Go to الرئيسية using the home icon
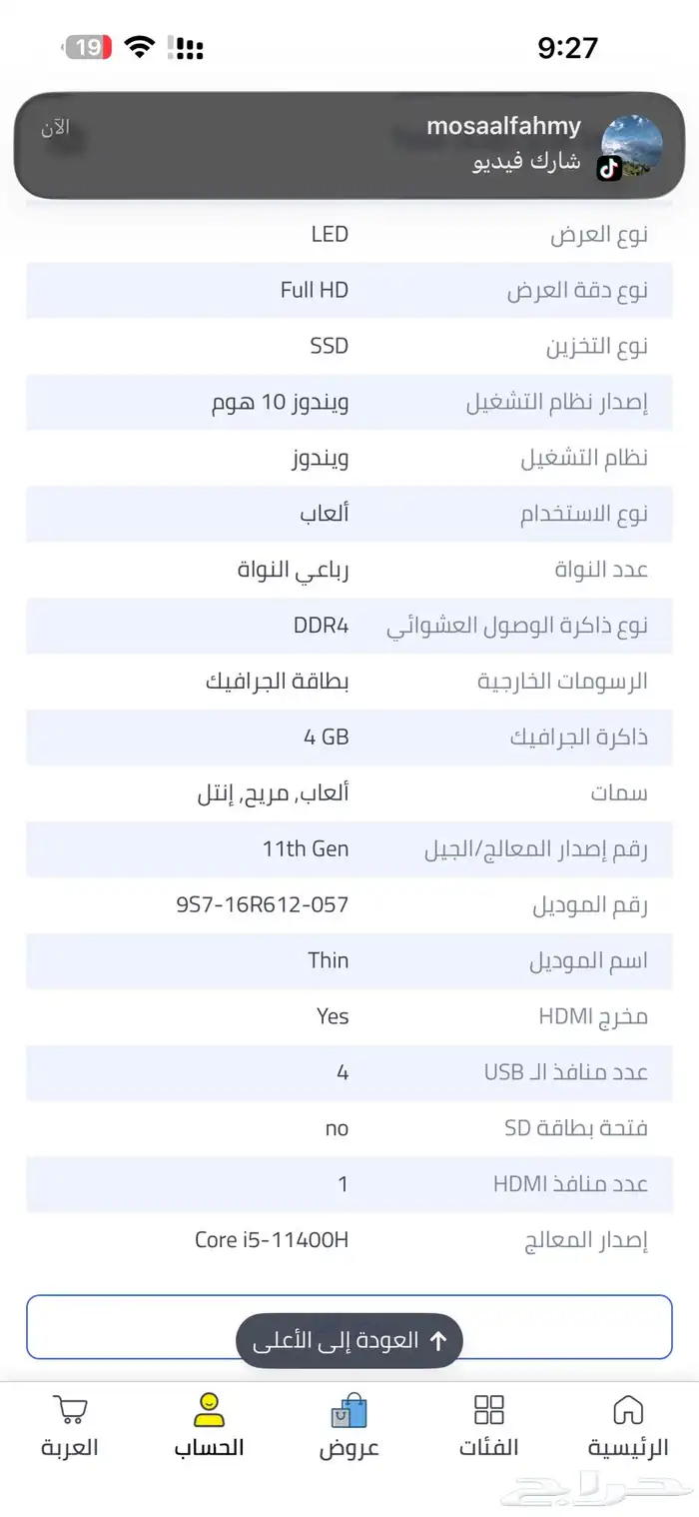 click(x=629, y=1407)
